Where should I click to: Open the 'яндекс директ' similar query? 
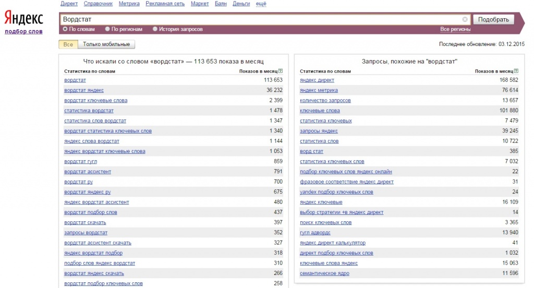(317, 80)
